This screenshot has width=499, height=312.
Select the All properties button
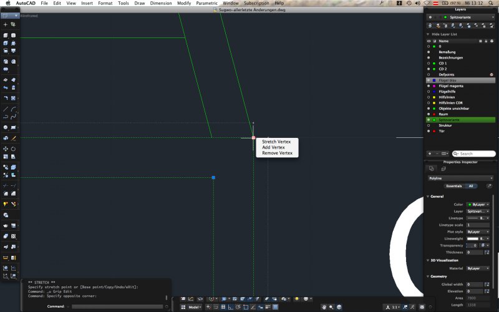[x=471, y=186]
